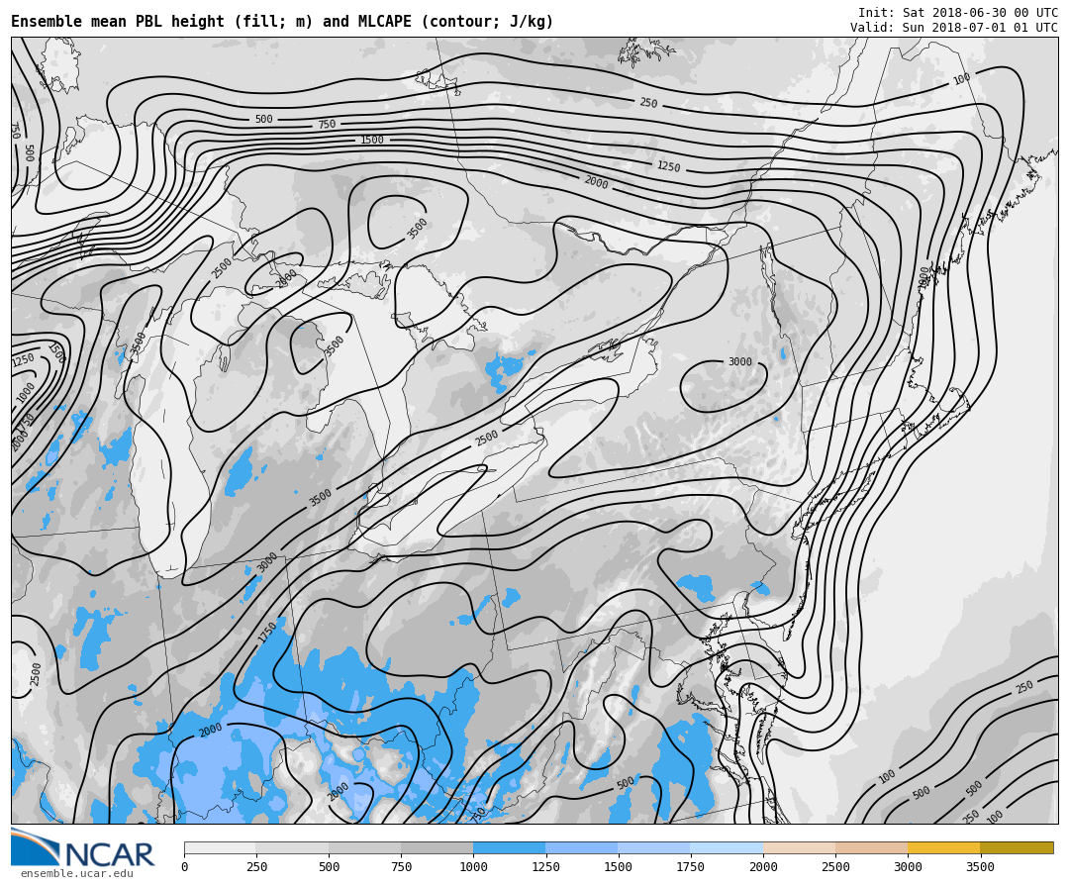Select the map title mentioning PBL height and MLCAPE
This screenshot has height=886, width=1069.
pos(282,22)
